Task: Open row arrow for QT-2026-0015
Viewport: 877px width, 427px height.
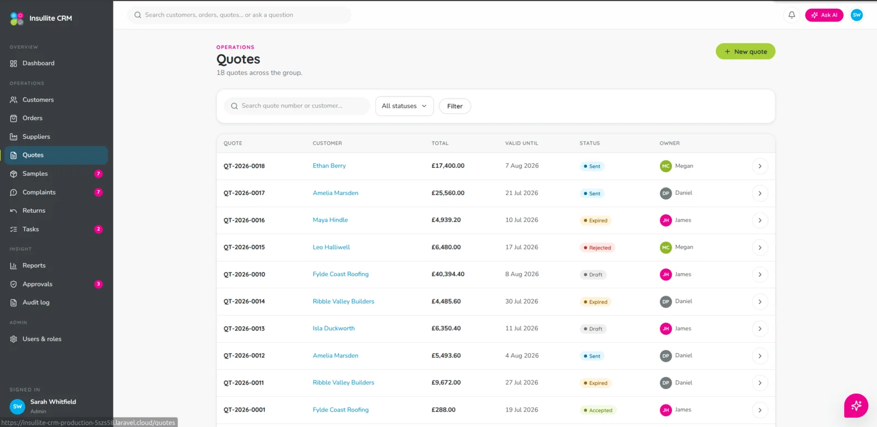Action: pyautogui.click(x=760, y=248)
